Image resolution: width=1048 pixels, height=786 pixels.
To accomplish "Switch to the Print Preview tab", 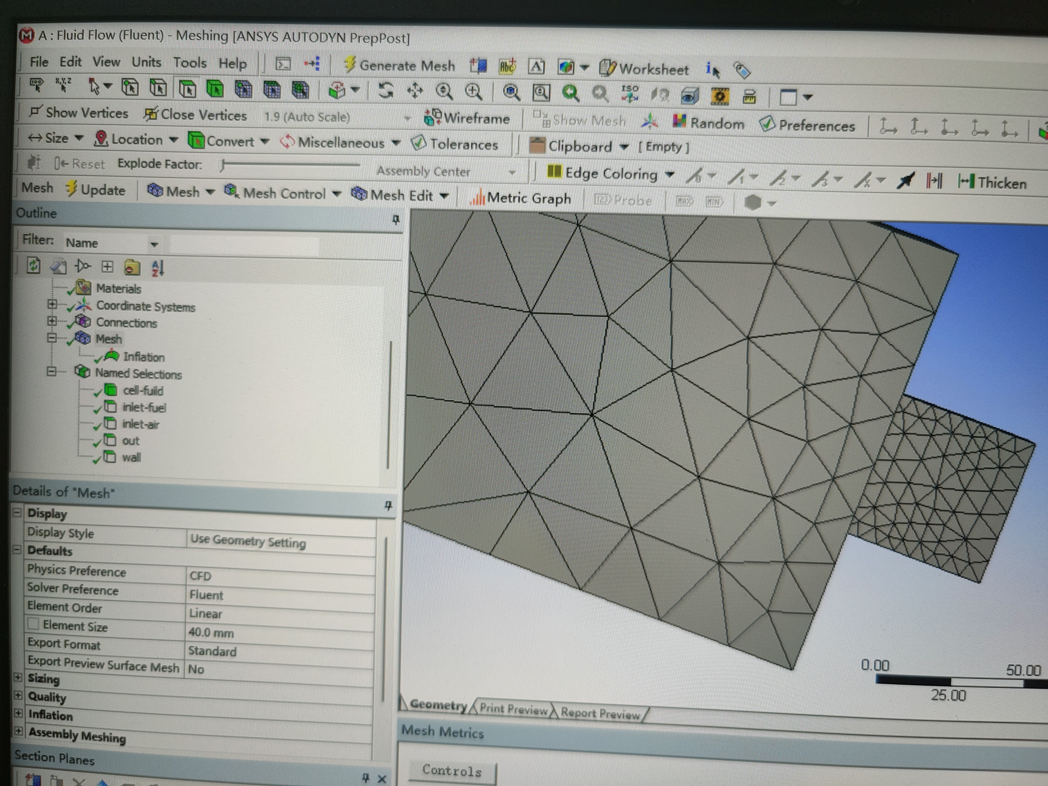I will (x=513, y=709).
